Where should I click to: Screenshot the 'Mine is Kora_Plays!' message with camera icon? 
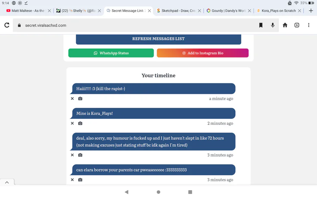[x=80, y=123]
